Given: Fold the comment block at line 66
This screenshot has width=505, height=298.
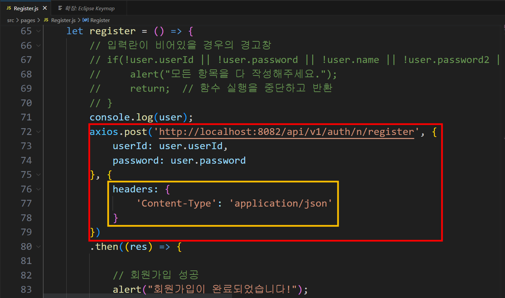Looking at the screenshot, I should pos(38,45).
